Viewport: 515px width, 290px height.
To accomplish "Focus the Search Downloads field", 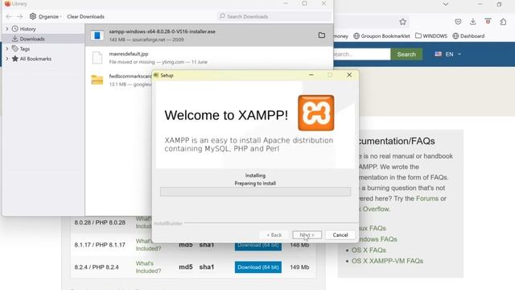I will [274, 16].
